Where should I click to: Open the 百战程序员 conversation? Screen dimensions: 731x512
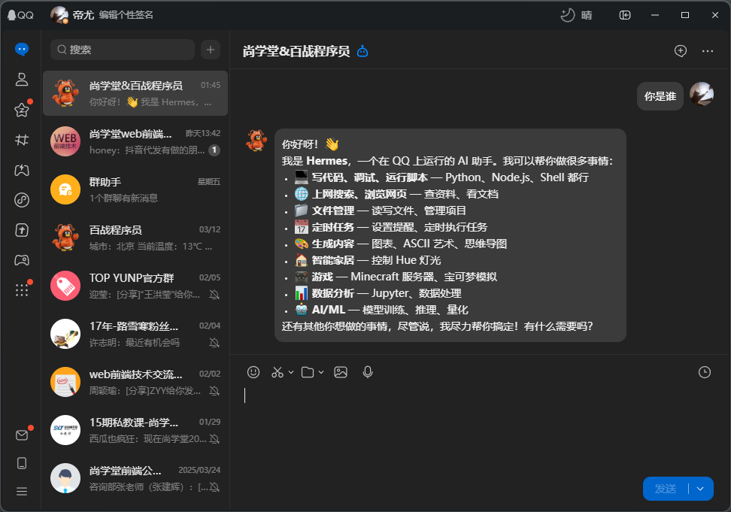coord(135,238)
